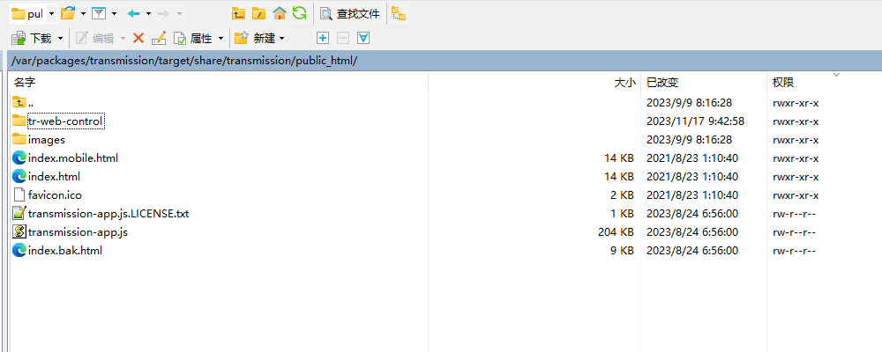Click the rename pencil icon
Image resolution: width=882 pixels, height=352 pixels.
coord(159,38)
